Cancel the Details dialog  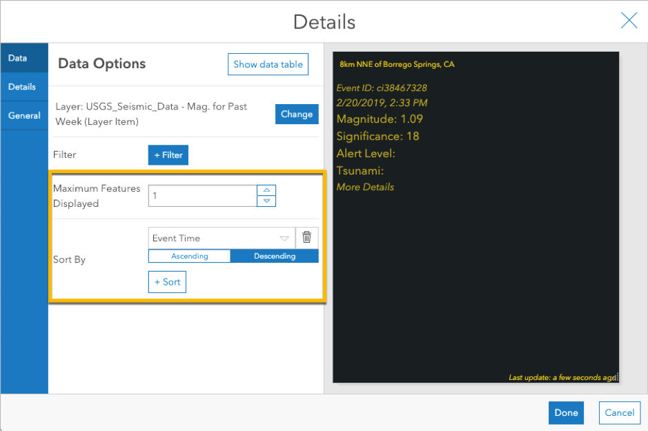tap(619, 412)
